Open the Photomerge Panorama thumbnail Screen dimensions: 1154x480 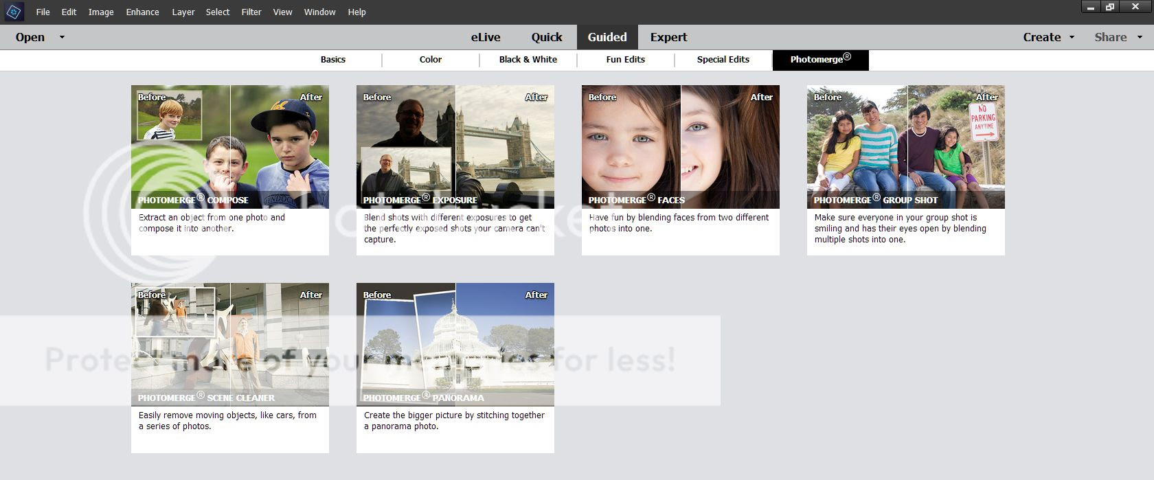click(x=455, y=345)
